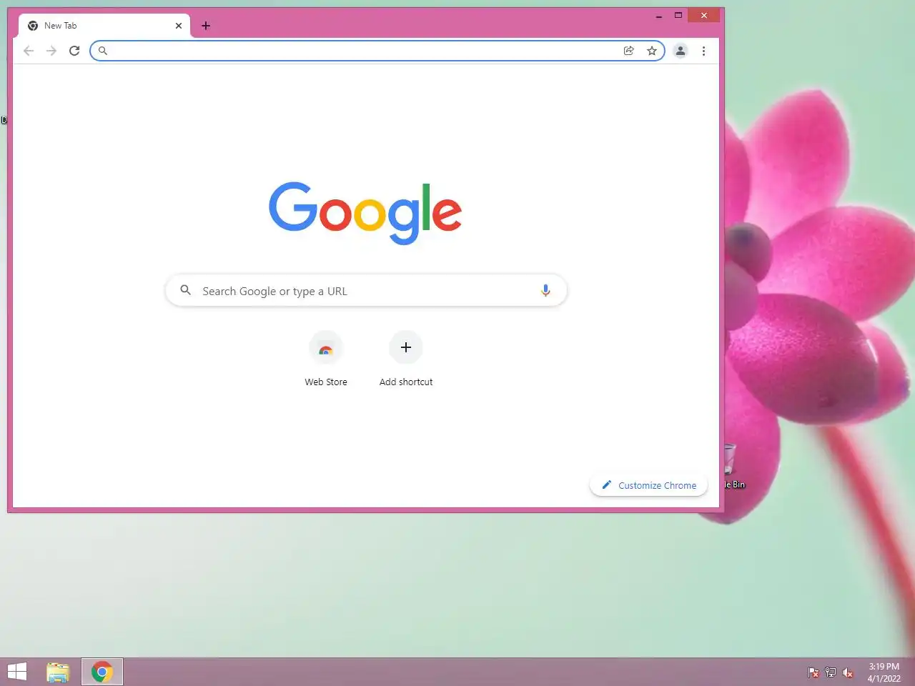Go back using the back arrow
Image resolution: width=915 pixels, height=686 pixels.
click(29, 51)
